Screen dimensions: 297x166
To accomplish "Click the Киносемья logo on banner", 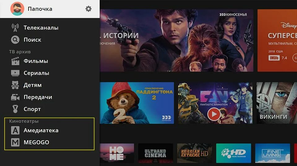I will point(233,14).
